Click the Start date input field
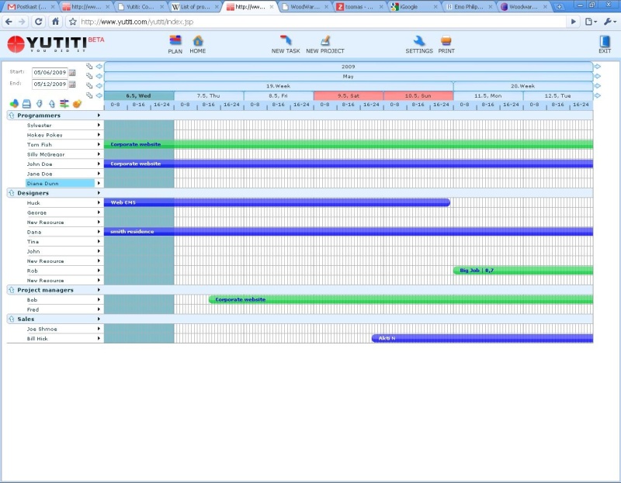The image size is (621, 483). (x=49, y=73)
